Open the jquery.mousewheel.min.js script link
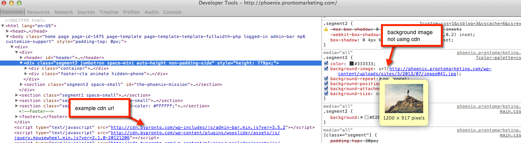Screen dimensions: 521x143 (147, 135)
